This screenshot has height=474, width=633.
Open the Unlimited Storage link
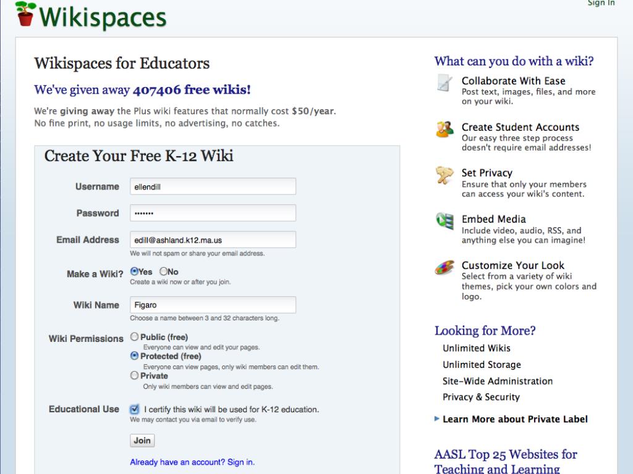(482, 364)
